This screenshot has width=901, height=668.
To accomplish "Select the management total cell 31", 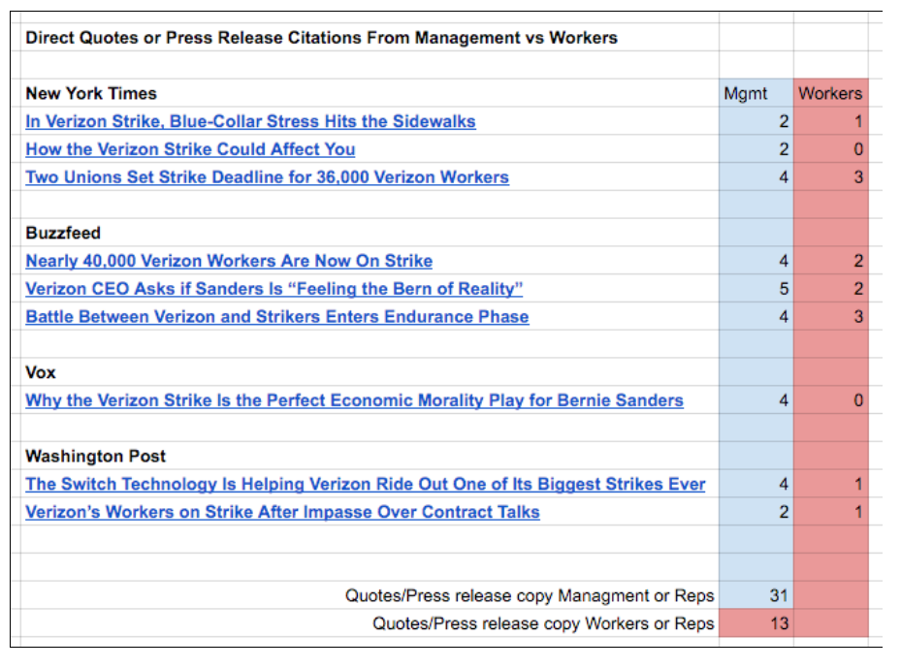I will [756, 595].
